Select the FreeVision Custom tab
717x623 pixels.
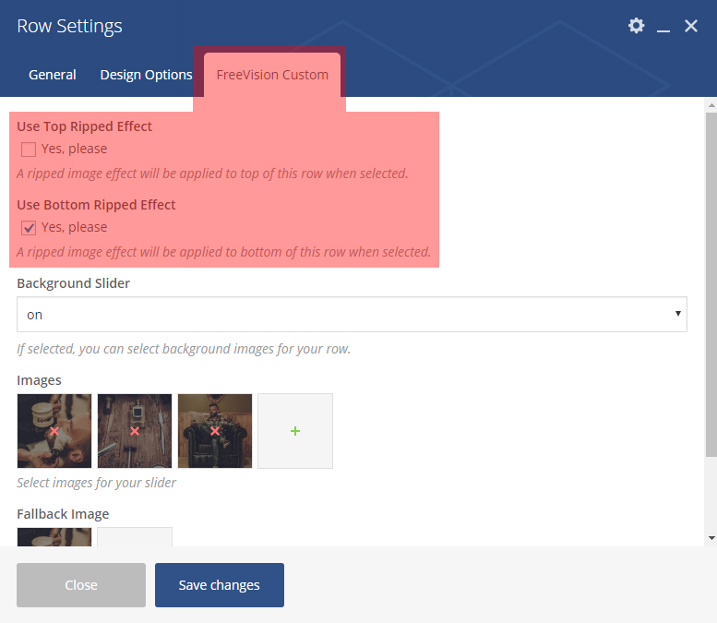[272, 75]
